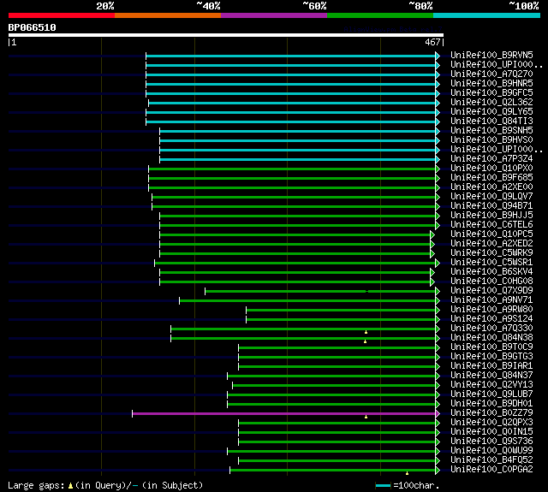The height and width of the screenshot is (492, 548).
Task: Select the UniRef100_Q84N38 hit label
Action: pos(491,338)
